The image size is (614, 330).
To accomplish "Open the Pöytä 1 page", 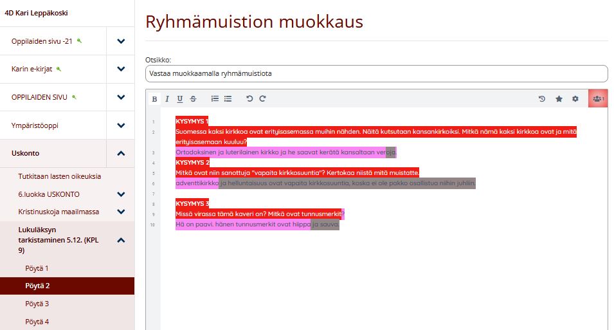I will (37, 268).
